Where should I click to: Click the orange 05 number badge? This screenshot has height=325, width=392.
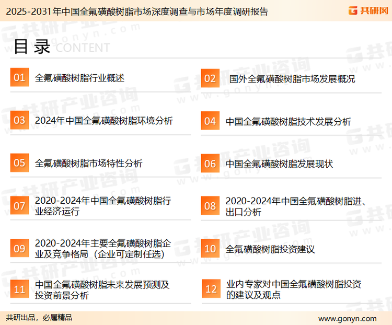pyautogui.click(x=19, y=162)
